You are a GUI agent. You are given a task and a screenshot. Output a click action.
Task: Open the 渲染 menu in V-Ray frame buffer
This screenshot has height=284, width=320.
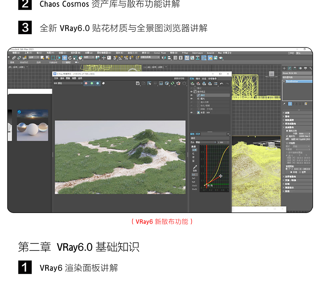(x=62, y=78)
